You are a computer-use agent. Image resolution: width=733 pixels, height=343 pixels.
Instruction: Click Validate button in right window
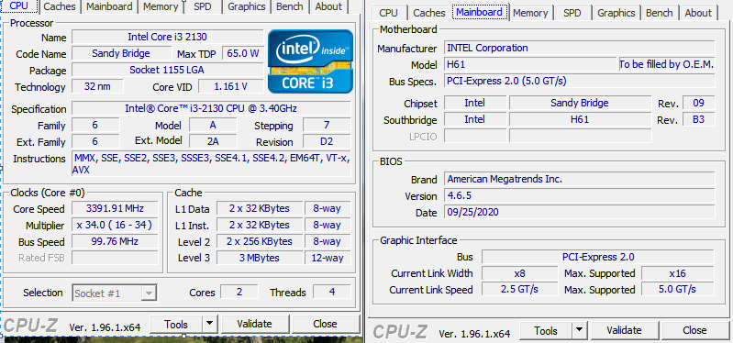pyautogui.click(x=624, y=330)
